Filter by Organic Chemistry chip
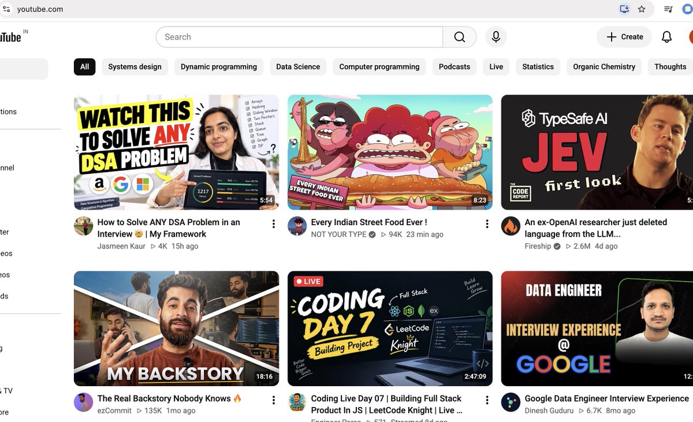 (604, 67)
